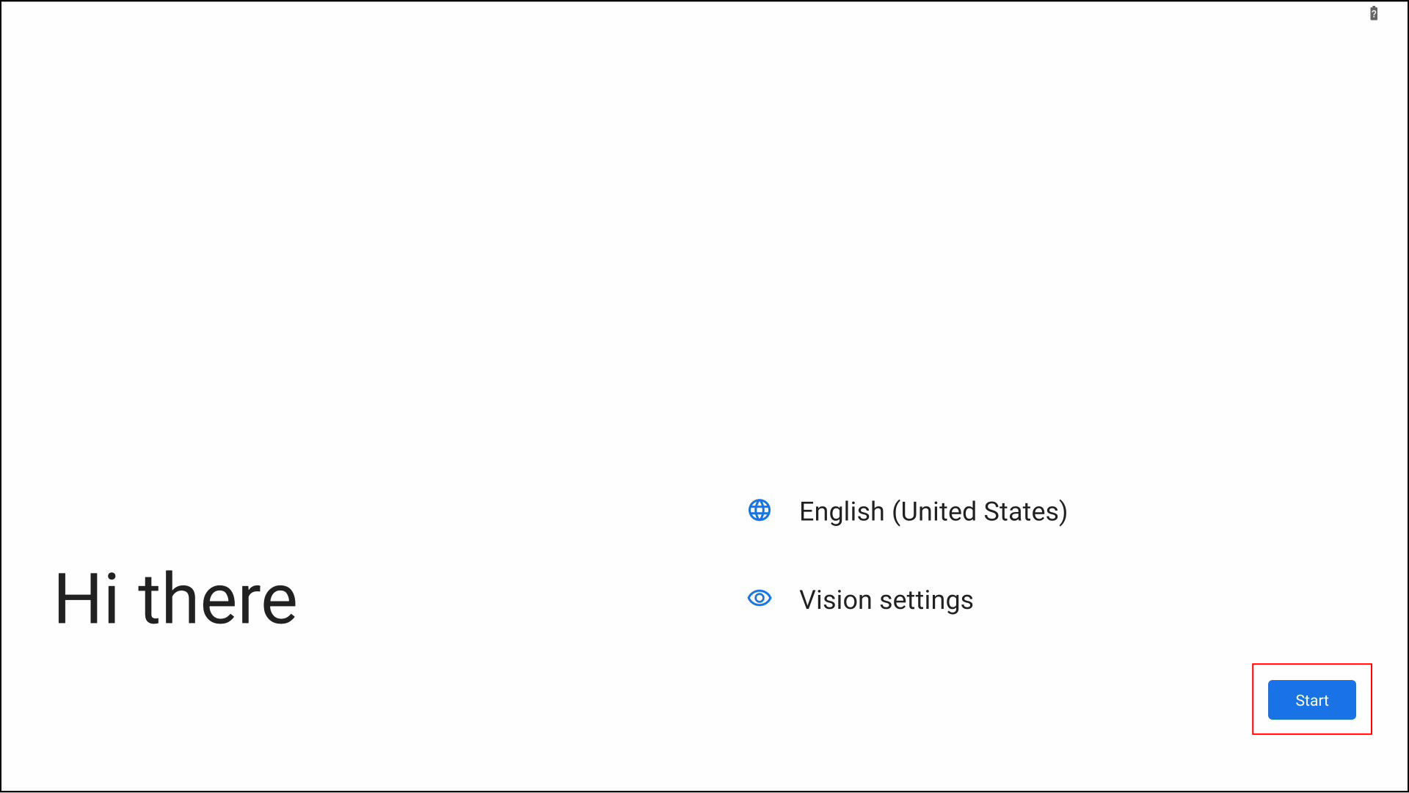Check battery indicator in status bar

coord(1374,14)
